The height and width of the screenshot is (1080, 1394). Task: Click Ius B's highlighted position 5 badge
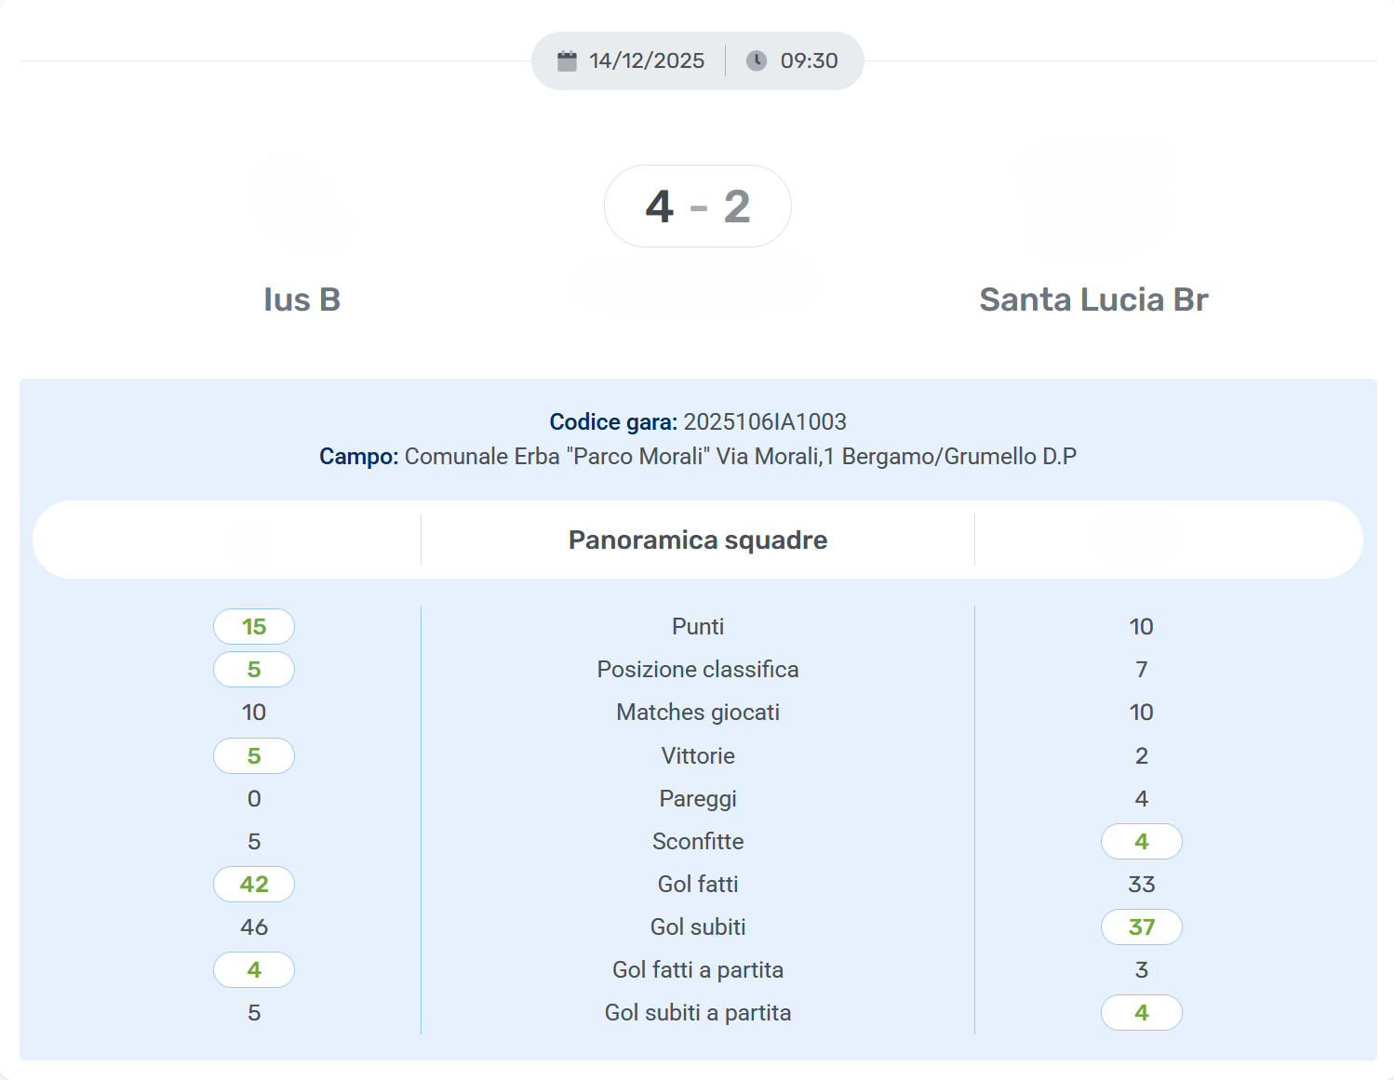click(x=254, y=670)
